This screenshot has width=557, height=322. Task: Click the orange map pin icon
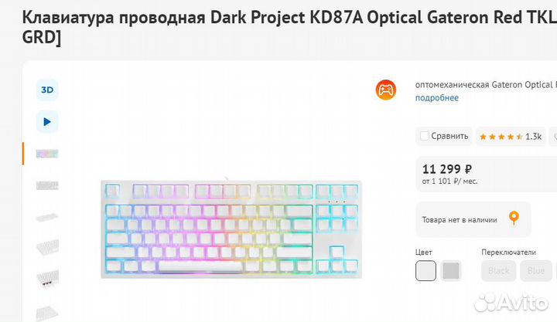pyautogui.click(x=513, y=219)
